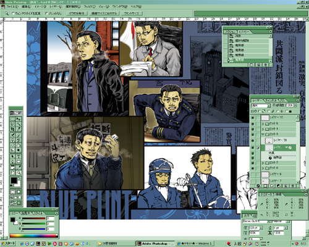Select the Clone Stamp tool
This screenshot has width=309, height=247.
[13, 140]
